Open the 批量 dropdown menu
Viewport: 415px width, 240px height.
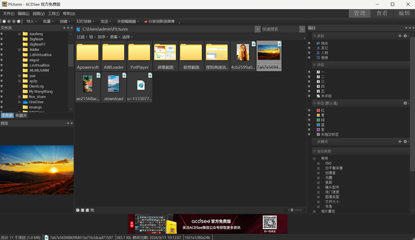48,22
